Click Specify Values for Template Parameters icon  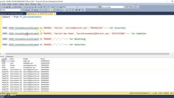click(83, 10)
